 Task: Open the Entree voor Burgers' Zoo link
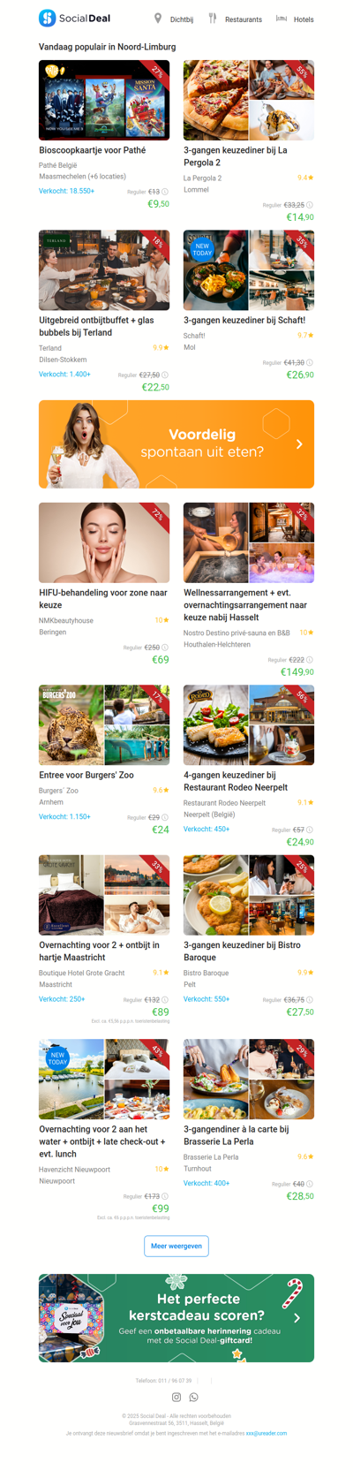[86, 775]
